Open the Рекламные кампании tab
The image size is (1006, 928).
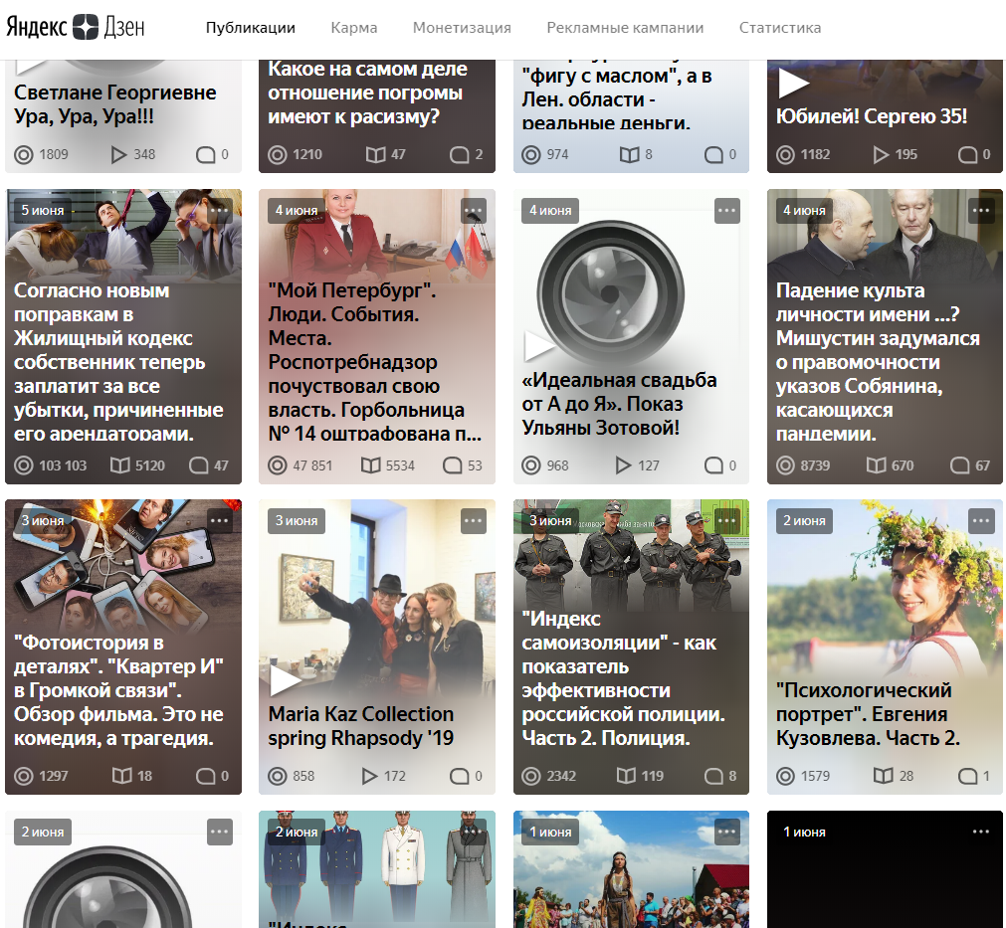tap(625, 28)
